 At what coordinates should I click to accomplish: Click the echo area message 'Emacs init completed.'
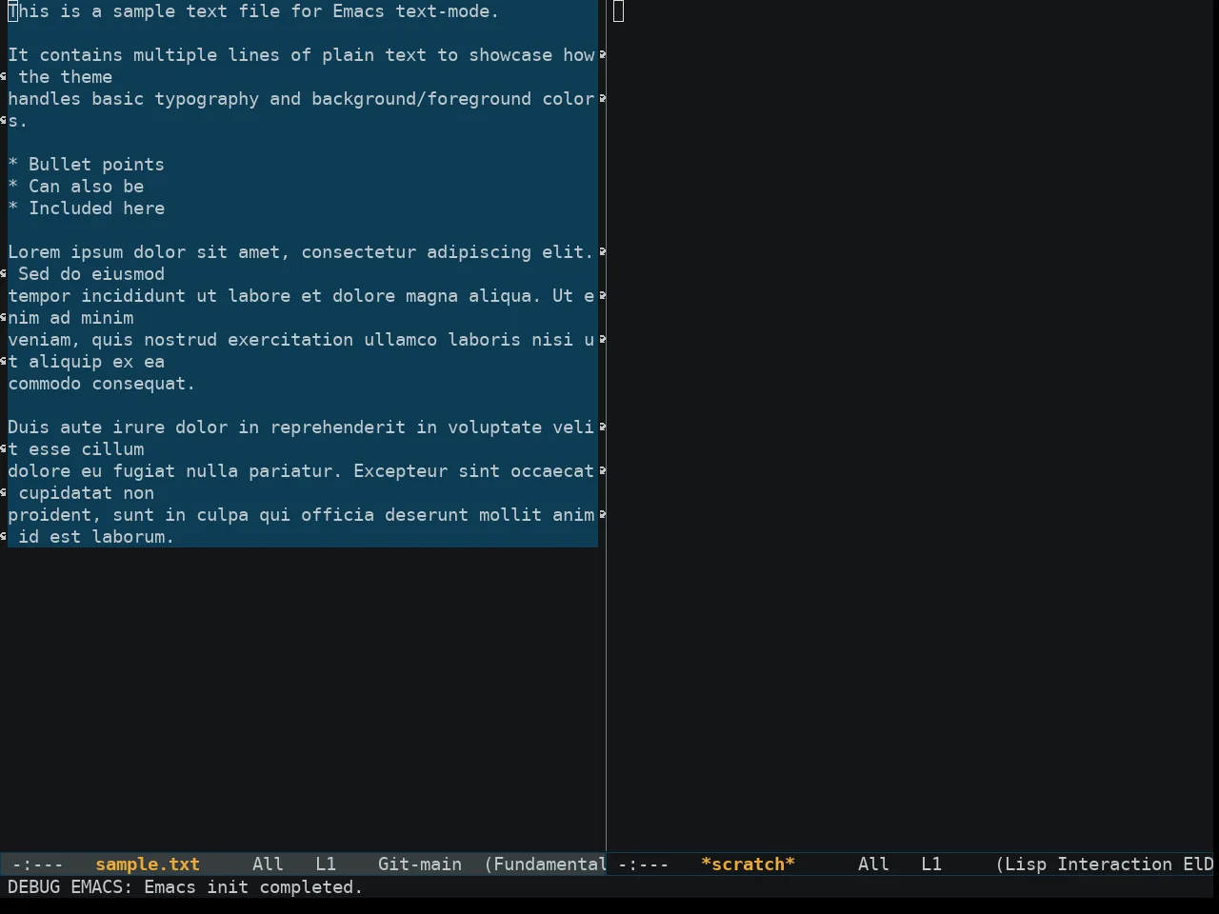253,886
